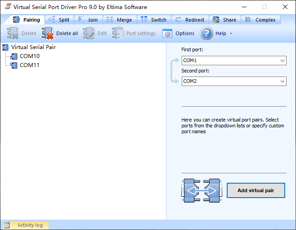
Task: Select COM11 in the port tree
Action: pyautogui.click(x=29, y=65)
